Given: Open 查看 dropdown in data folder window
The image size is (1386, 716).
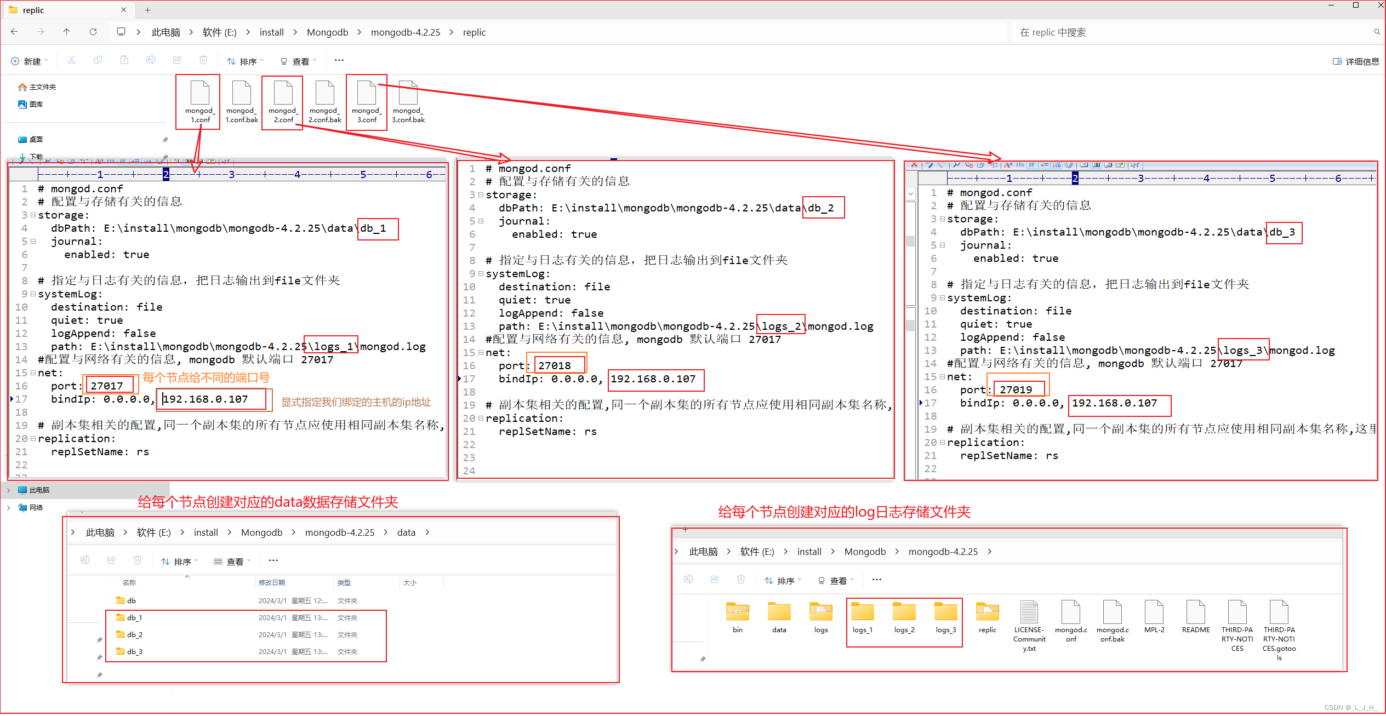Looking at the screenshot, I should pyautogui.click(x=232, y=561).
